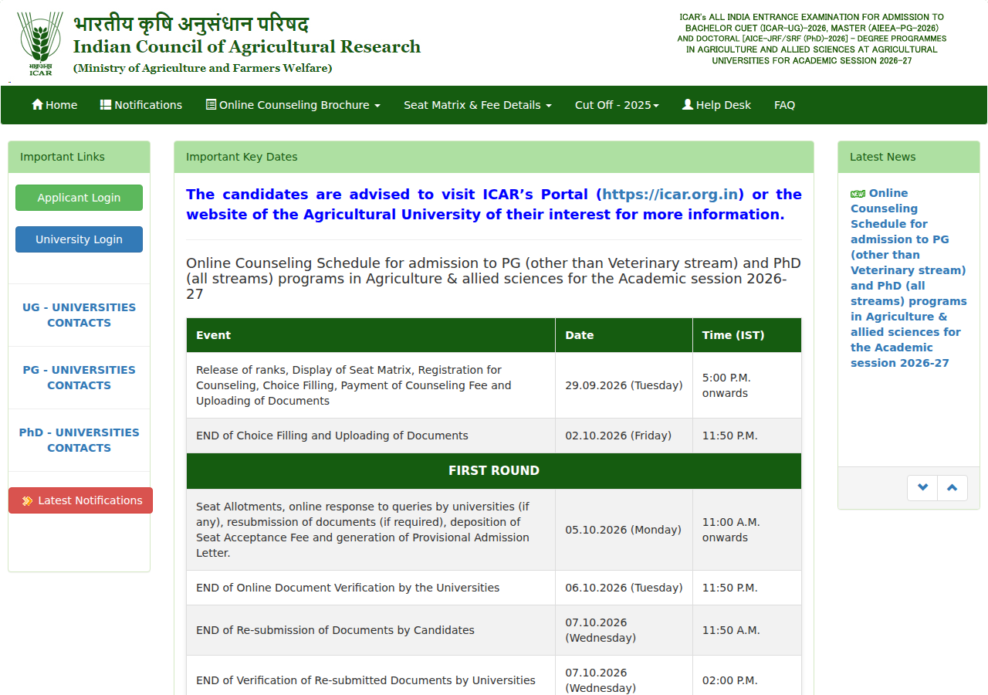The width and height of the screenshot is (988, 695).
Task: Click the "Seat Allotments, online response" event cell
Action: pos(370,530)
